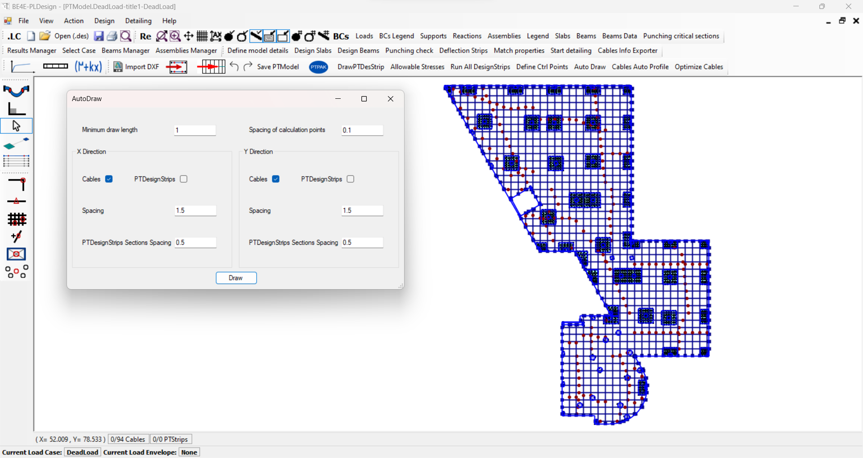The width and height of the screenshot is (863, 458).
Task: Uncheck Cables in X Direction
Action: click(109, 179)
